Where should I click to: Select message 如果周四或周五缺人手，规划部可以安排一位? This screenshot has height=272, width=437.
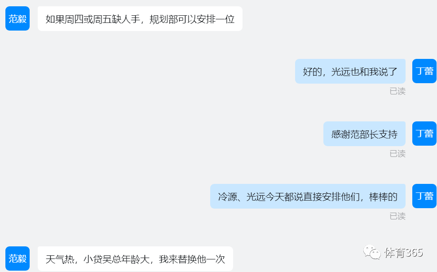coord(140,19)
